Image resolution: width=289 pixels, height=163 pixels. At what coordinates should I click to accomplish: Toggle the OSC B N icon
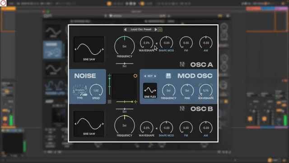point(182,109)
